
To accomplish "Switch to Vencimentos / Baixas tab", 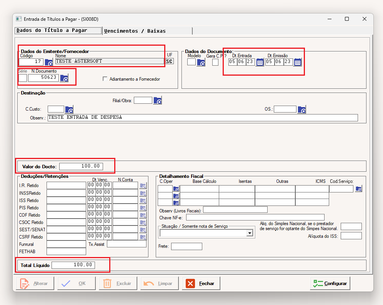I will click(147, 31).
